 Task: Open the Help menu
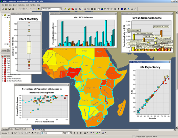tap(38, 5)
